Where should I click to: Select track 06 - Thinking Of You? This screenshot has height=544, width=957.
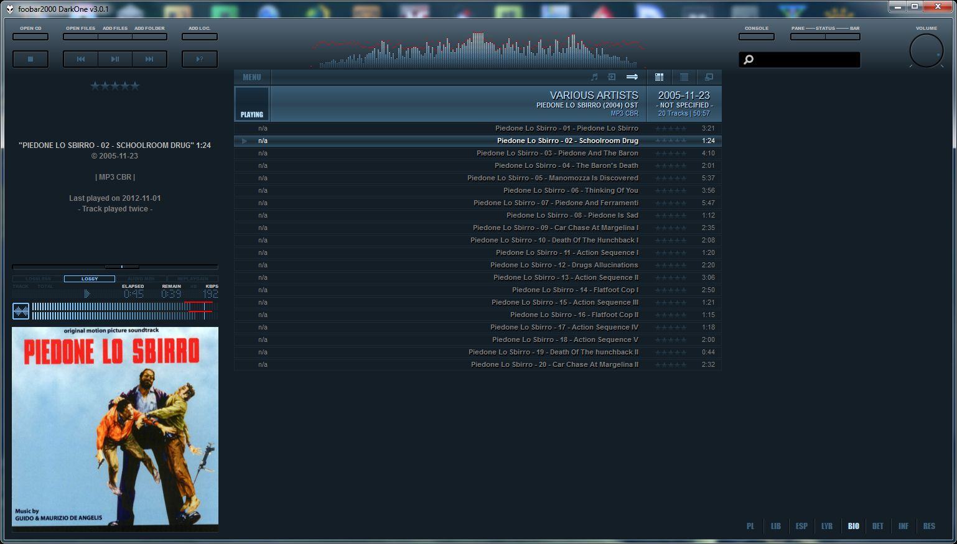coord(478,190)
